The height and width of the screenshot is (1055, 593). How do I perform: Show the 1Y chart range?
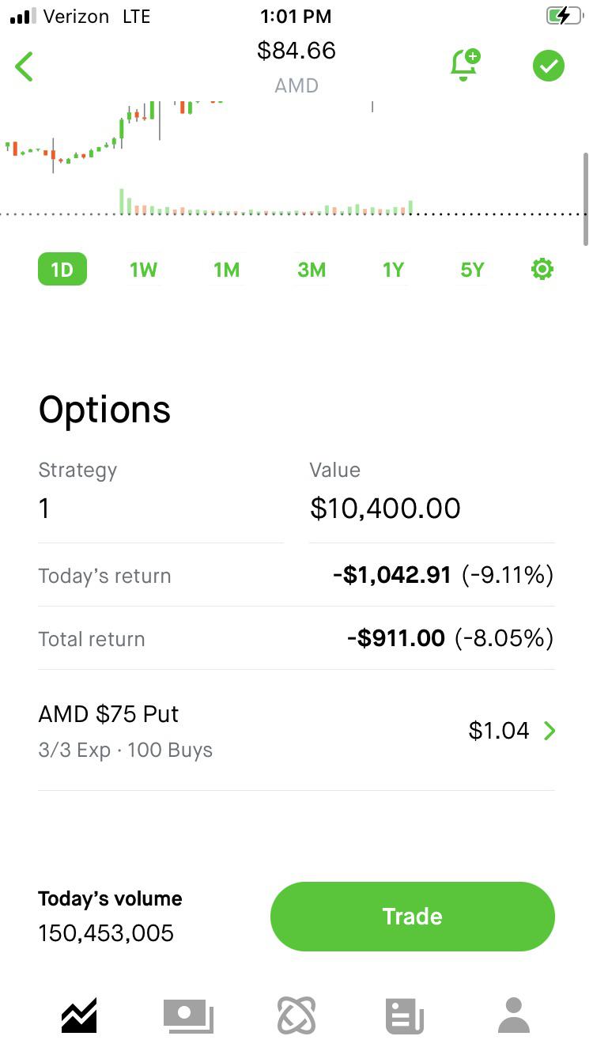point(393,270)
